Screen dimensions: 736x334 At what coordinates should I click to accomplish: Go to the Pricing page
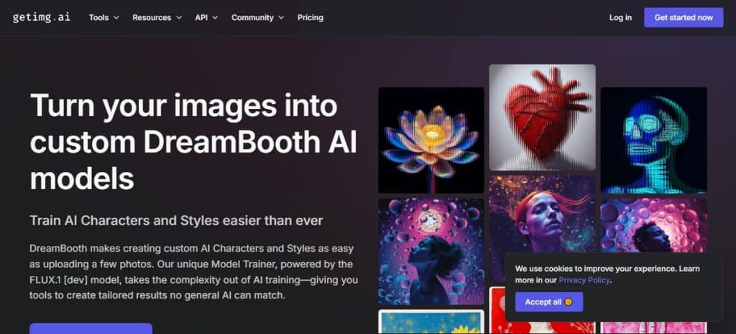coord(310,17)
